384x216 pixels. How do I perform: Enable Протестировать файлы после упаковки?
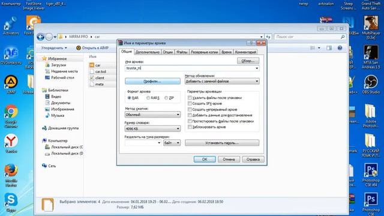[190, 121]
